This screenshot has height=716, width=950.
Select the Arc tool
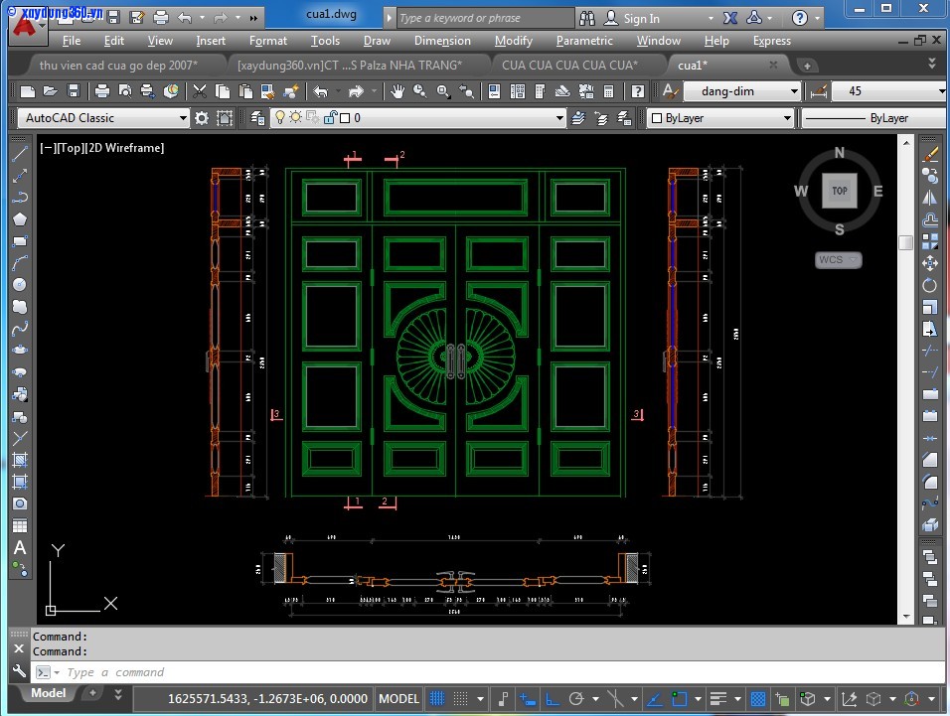click(x=20, y=263)
